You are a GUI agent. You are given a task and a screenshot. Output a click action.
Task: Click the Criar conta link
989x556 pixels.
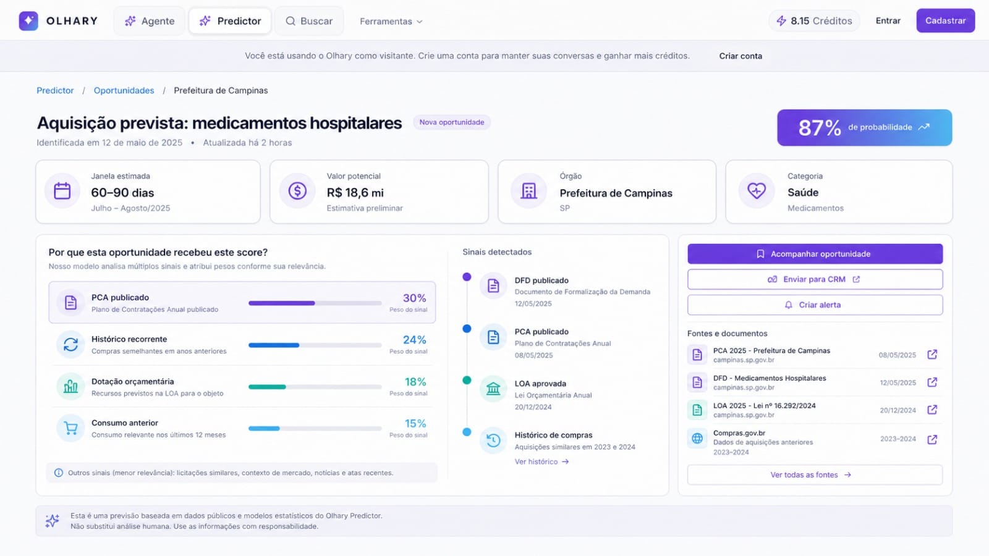point(741,56)
